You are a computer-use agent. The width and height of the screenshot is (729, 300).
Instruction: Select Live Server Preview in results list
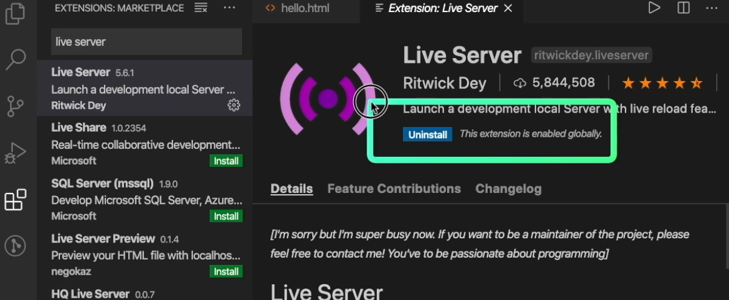[x=145, y=255]
